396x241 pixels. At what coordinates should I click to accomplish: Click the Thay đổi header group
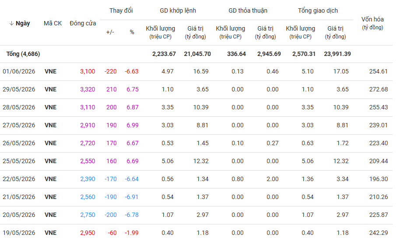click(121, 10)
